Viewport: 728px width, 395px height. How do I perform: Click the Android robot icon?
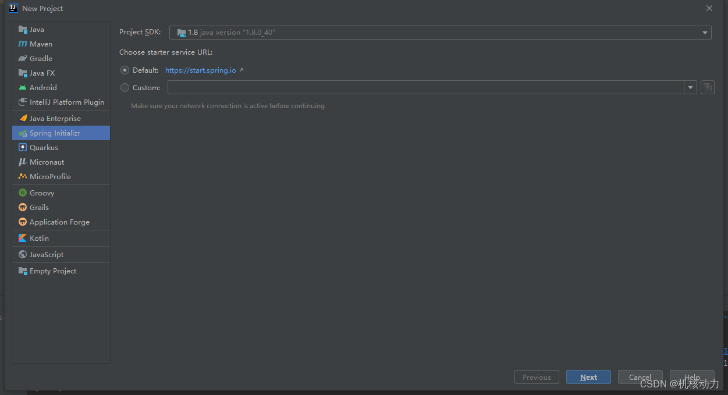pos(23,88)
